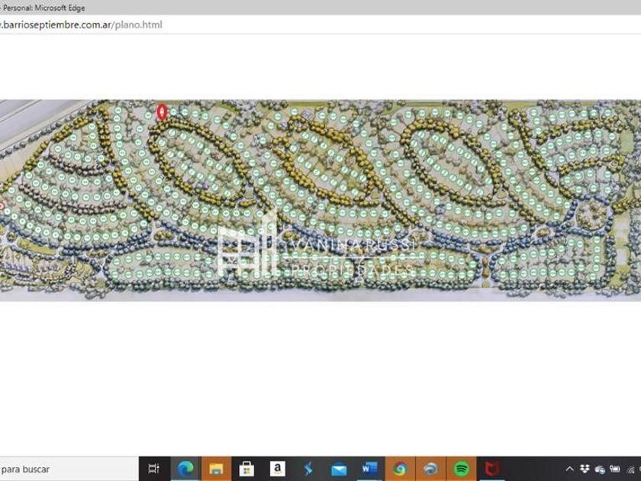The height and width of the screenshot is (481, 641).
Task: Launch Microsoft Store from the taskbar
Action: click(246, 469)
